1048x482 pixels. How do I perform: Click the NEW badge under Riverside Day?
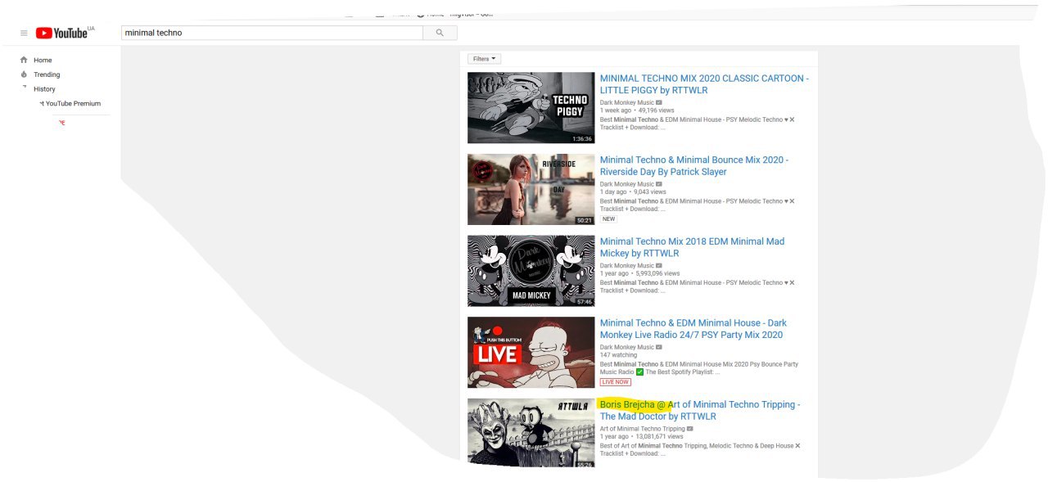(x=608, y=219)
